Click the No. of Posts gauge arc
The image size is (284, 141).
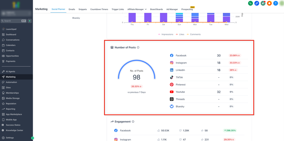click(x=137, y=60)
